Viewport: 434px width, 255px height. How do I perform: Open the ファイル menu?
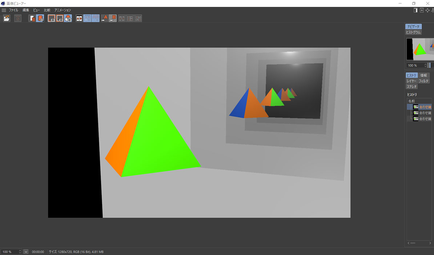click(13, 10)
